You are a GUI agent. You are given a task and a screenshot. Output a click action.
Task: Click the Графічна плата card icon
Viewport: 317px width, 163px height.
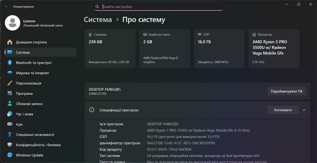point(145,35)
